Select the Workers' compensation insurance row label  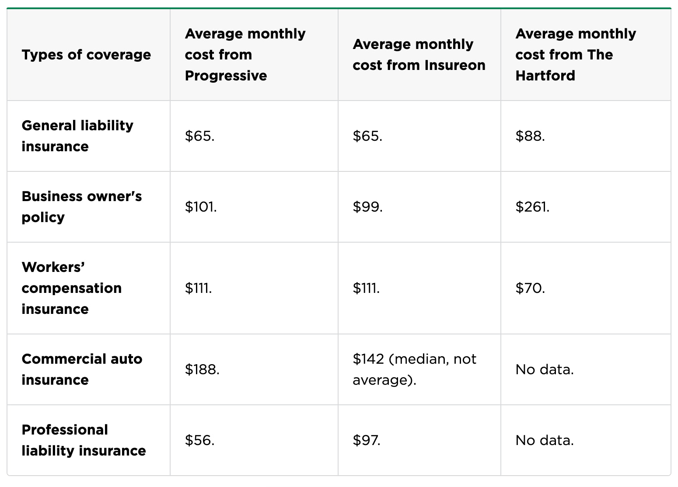72,288
